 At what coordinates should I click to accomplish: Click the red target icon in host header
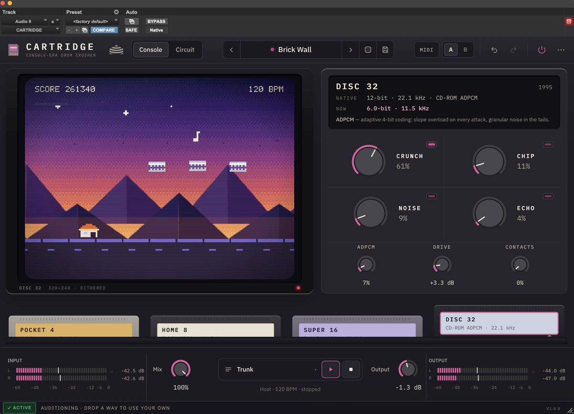pyautogui.click(x=569, y=21)
